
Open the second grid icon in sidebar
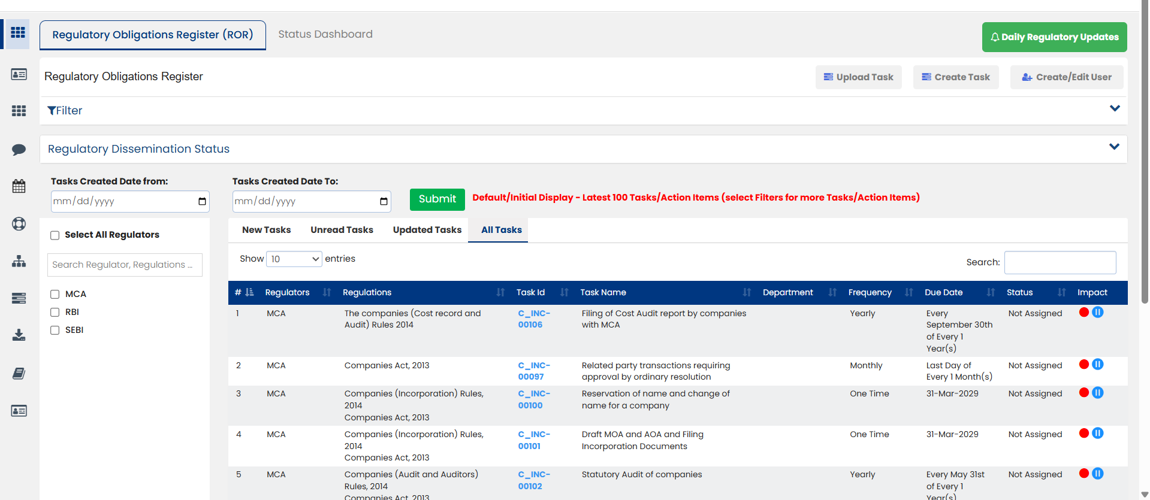pyautogui.click(x=19, y=111)
